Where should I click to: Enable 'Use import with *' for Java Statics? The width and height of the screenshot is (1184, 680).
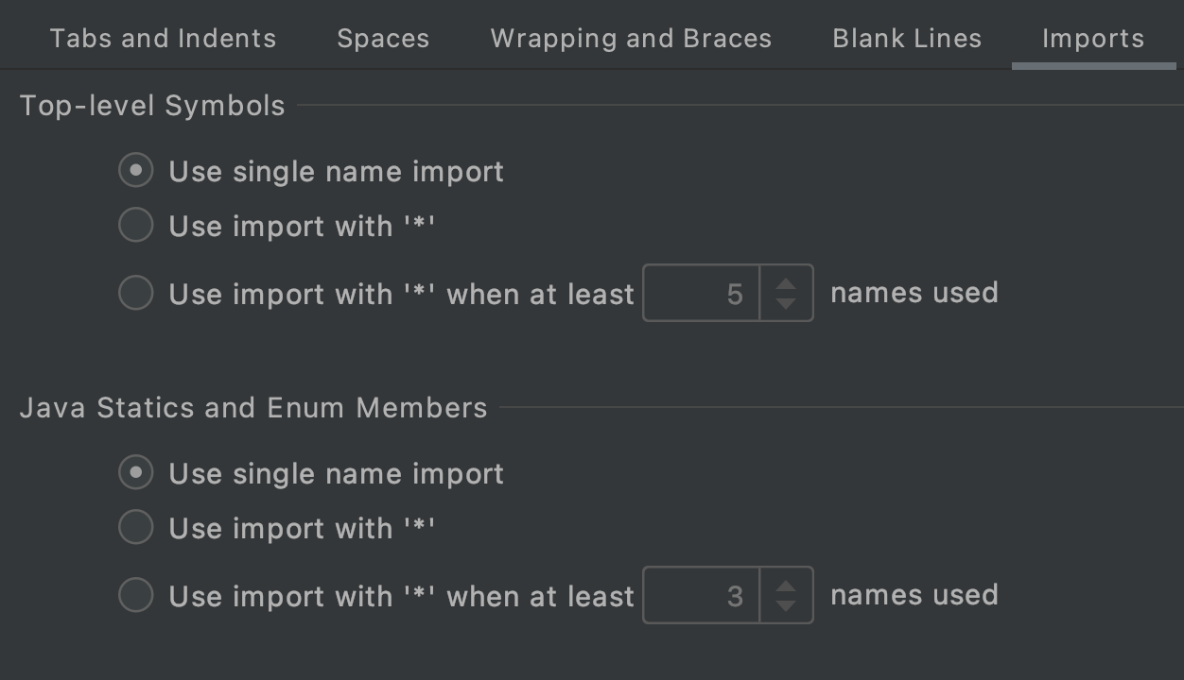135,527
